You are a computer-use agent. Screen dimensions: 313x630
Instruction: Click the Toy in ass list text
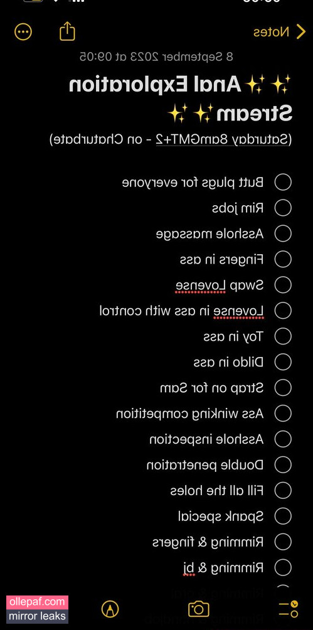coord(233,337)
